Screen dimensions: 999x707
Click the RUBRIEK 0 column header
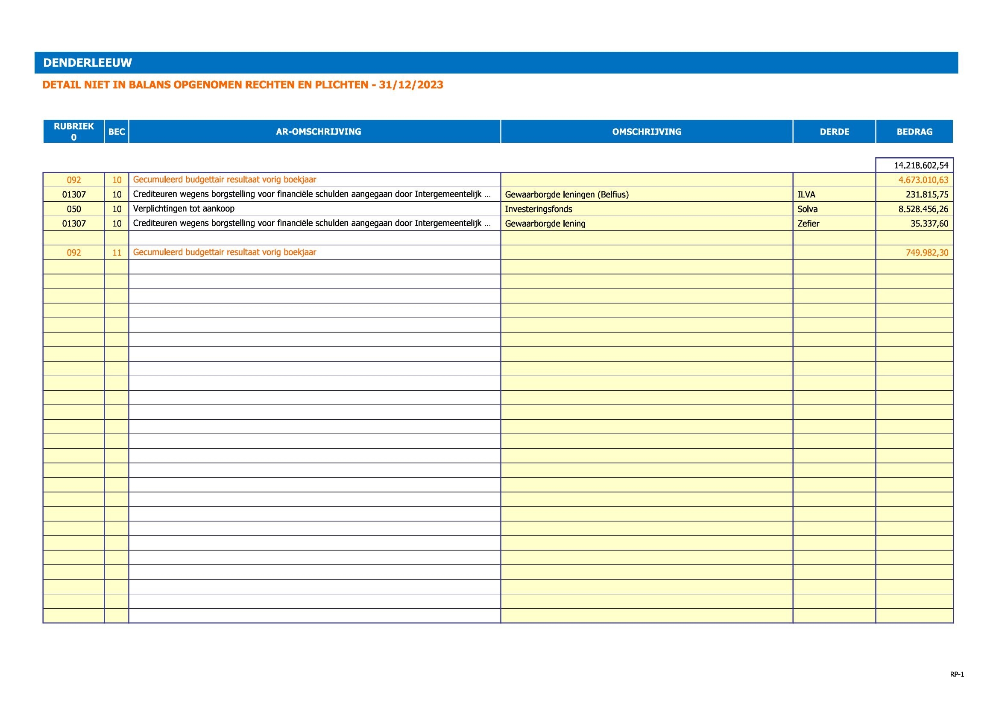tap(73, 132)
